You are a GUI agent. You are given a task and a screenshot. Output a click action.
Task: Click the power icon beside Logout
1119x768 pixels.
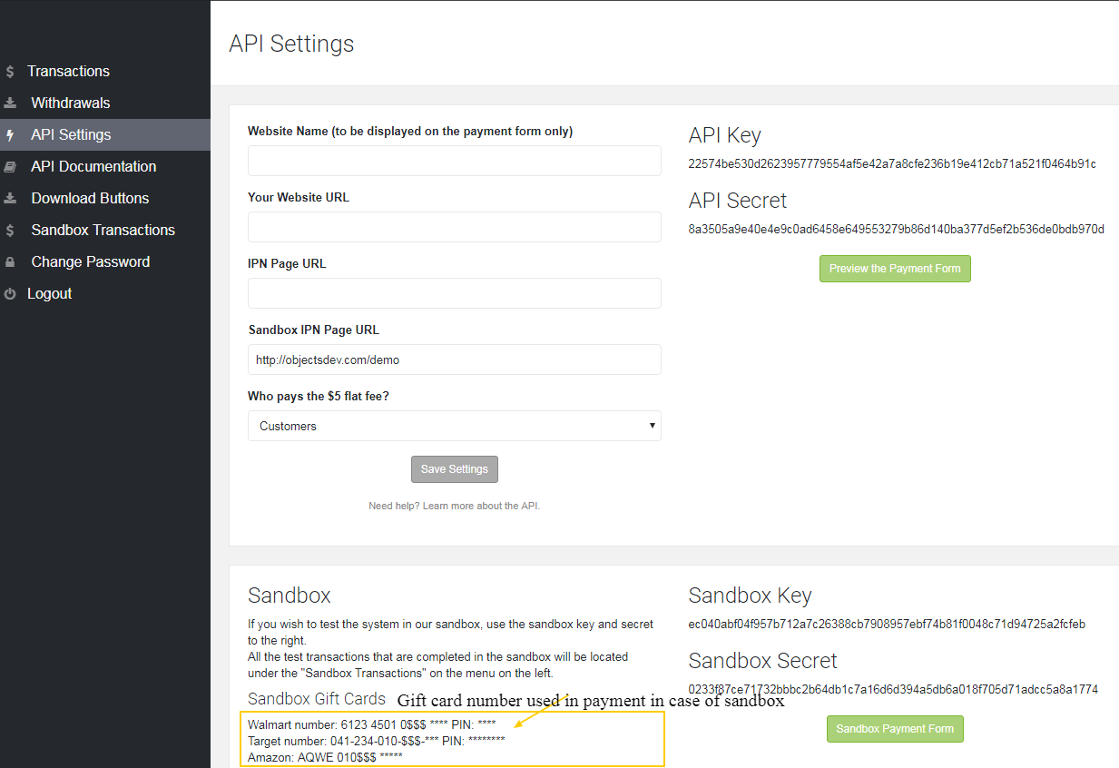pos(10,294)
